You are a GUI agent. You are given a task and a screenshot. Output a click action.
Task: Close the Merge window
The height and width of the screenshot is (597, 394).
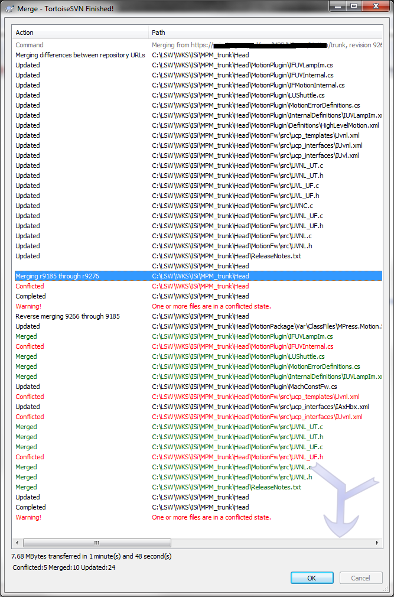pos(375,6)
